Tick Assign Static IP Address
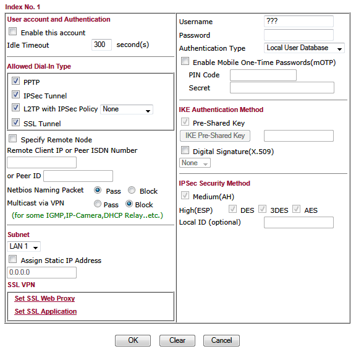This screenshot has height=349, width=356. click(x=13, y=259)
